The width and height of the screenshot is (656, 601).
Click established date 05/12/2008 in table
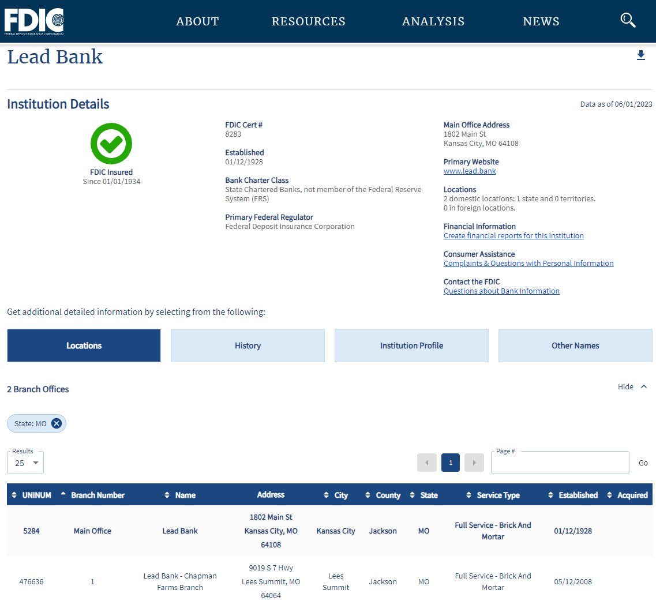coord(573,581)
